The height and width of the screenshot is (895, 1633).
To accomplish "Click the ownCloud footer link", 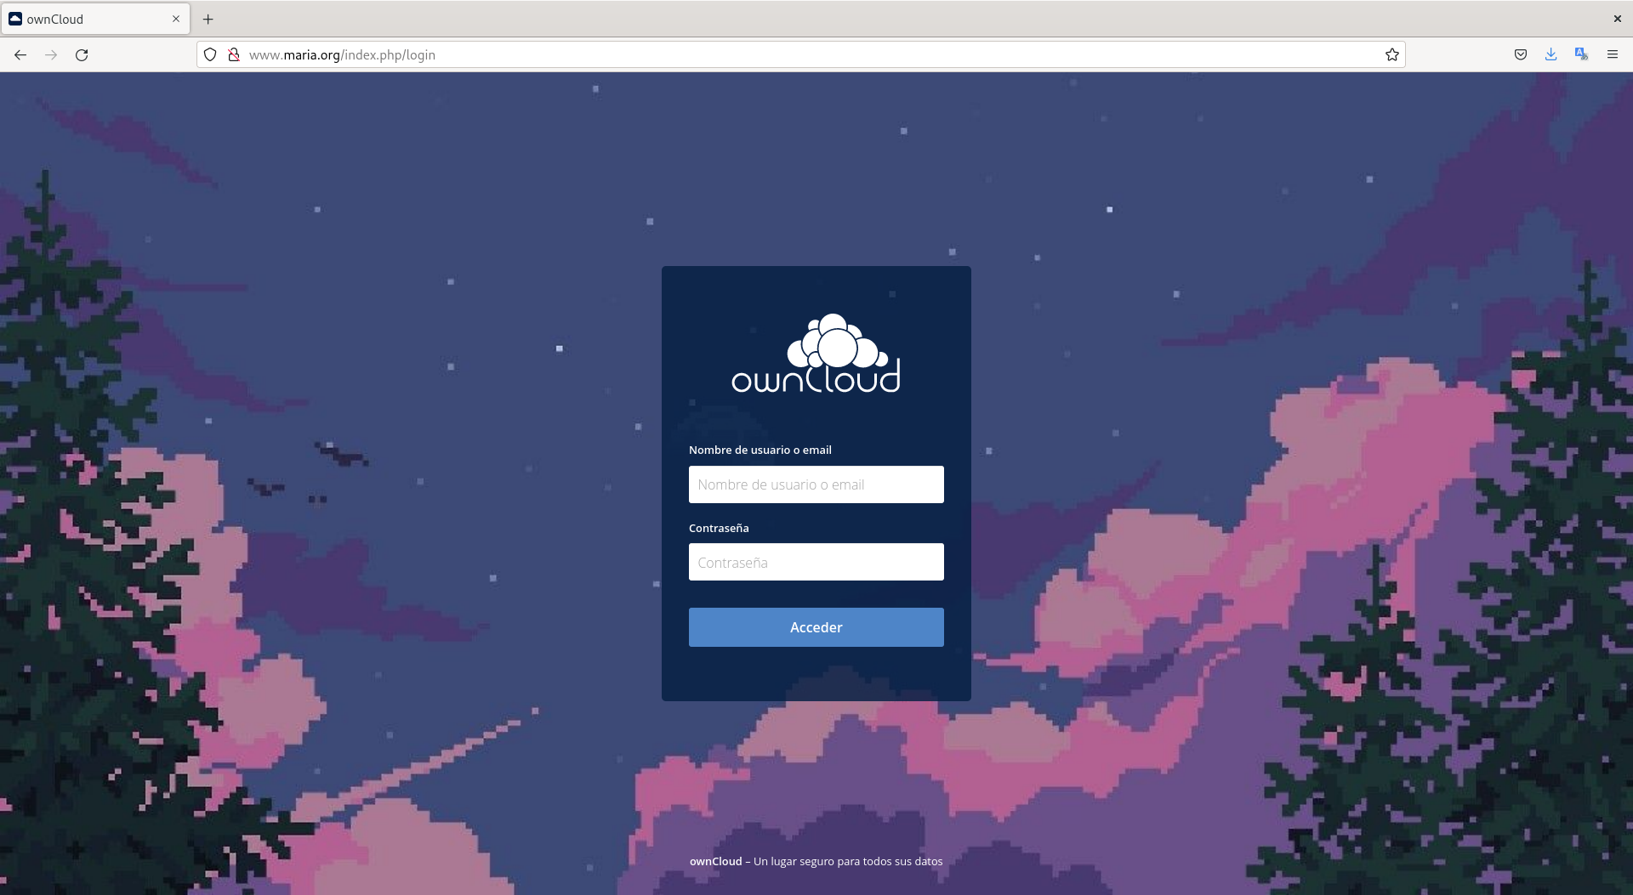I will pos(715,861).
